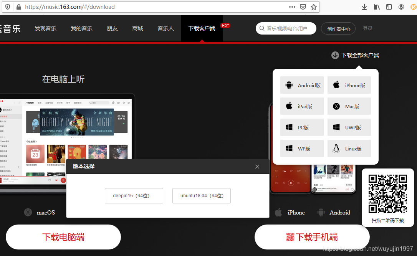Viewport: 417px width, 256px height.
Task: Click the padlock site info icon
Action: [18, 7]
